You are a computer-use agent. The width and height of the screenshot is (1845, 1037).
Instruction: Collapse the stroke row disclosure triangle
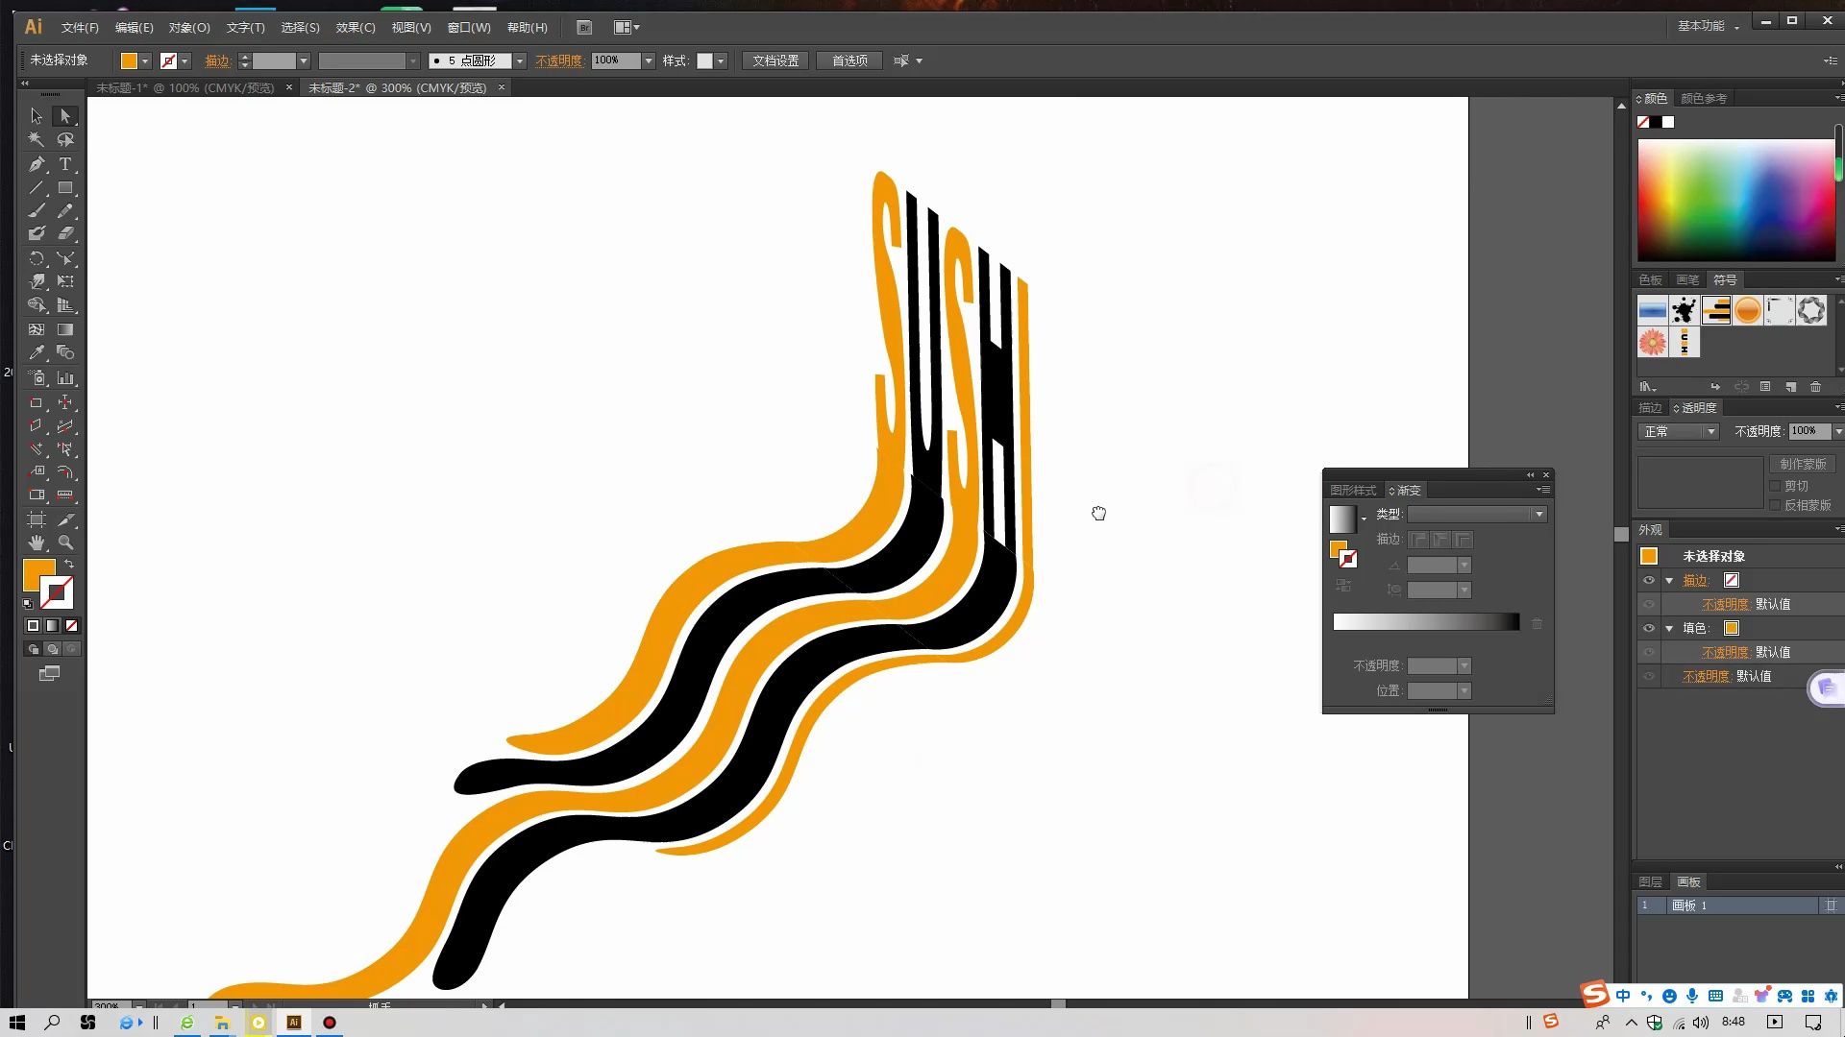click(1669, 580)
